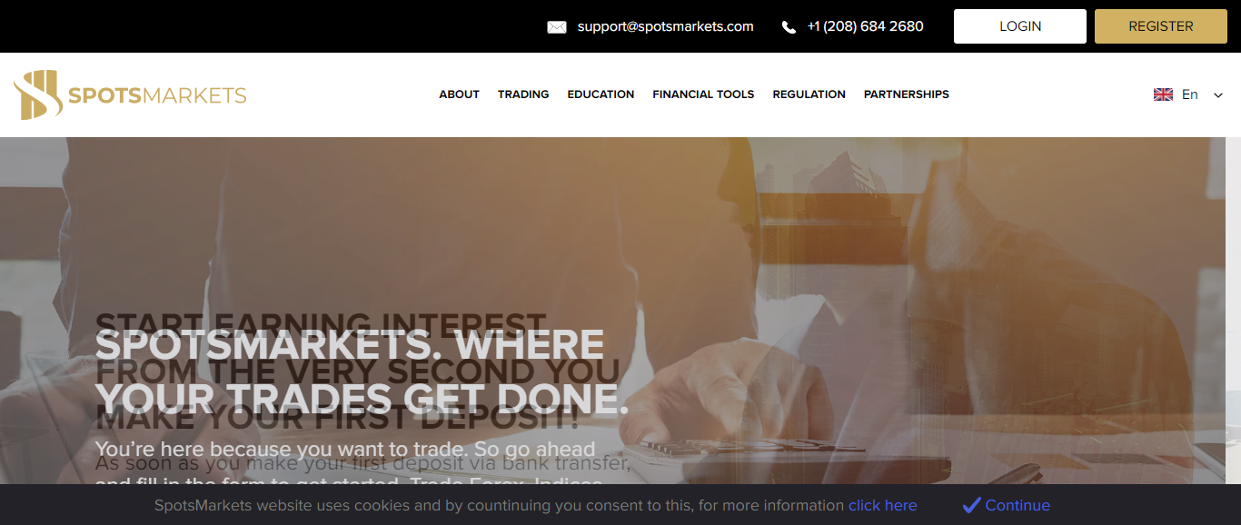Viewport: 1241px width, 525px height.
Task: Open the REGULATION menu
Action: (809, 94)
